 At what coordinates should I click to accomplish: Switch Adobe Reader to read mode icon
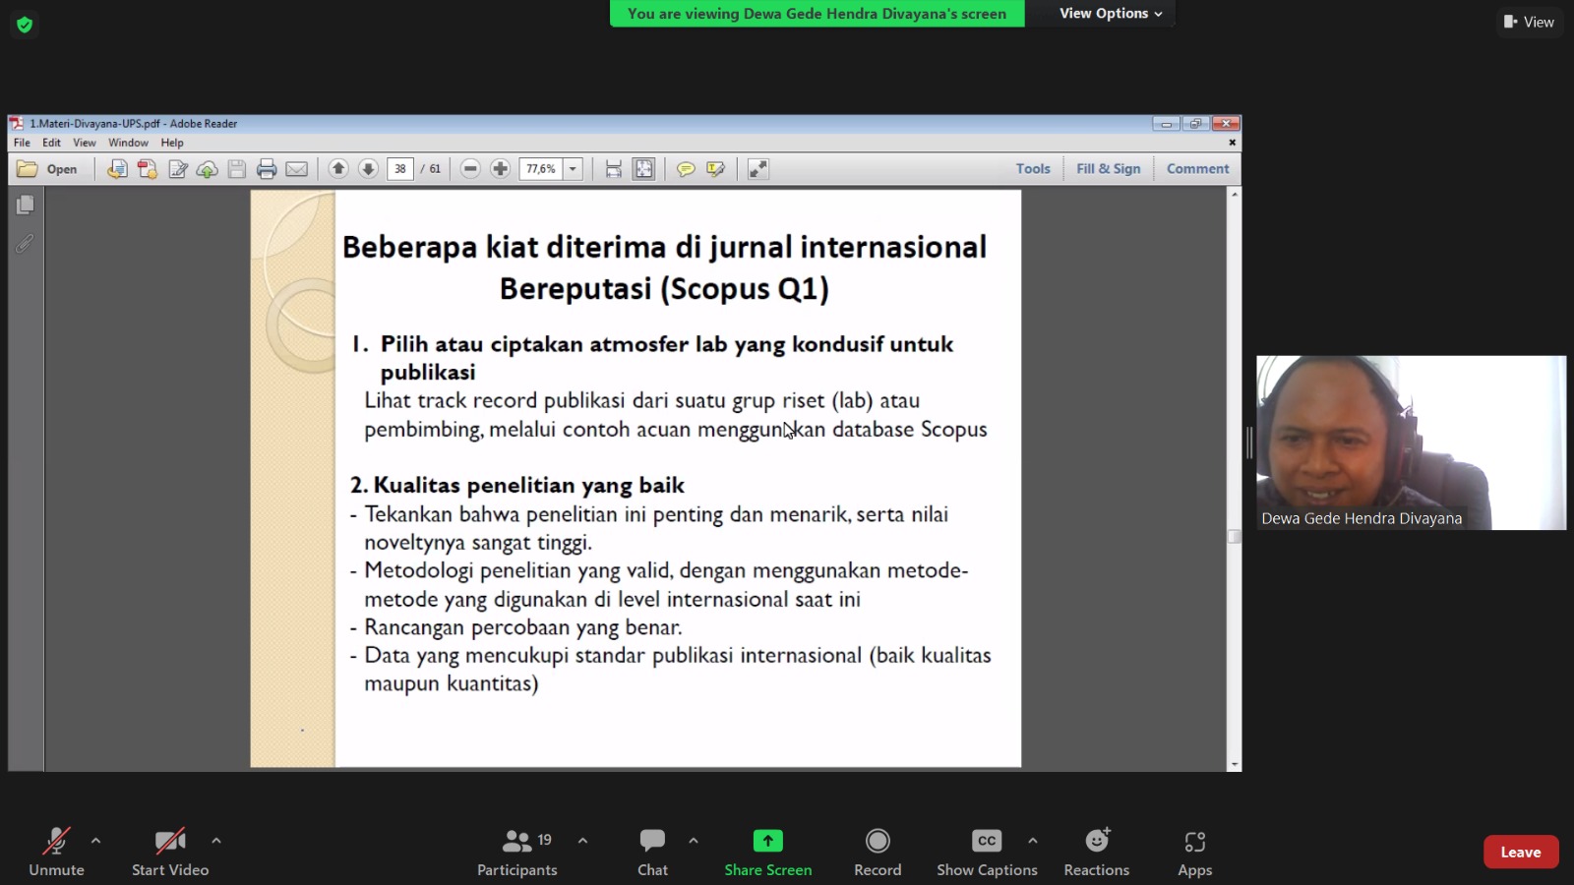tap(757, 169)
